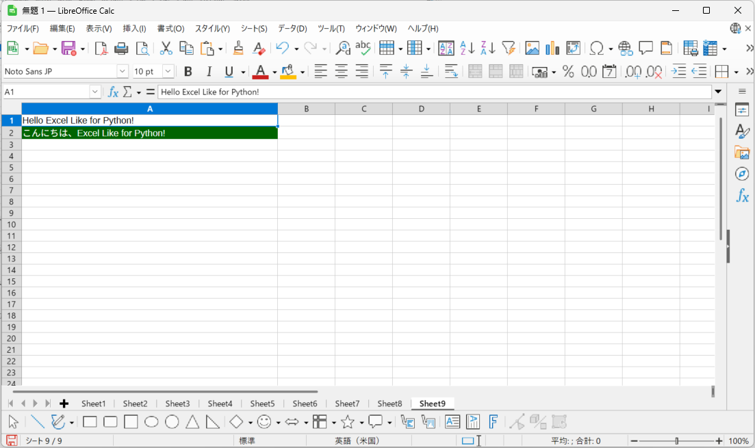
Task: Open Find and Replace tool
Action: click(x=343, y=48)
